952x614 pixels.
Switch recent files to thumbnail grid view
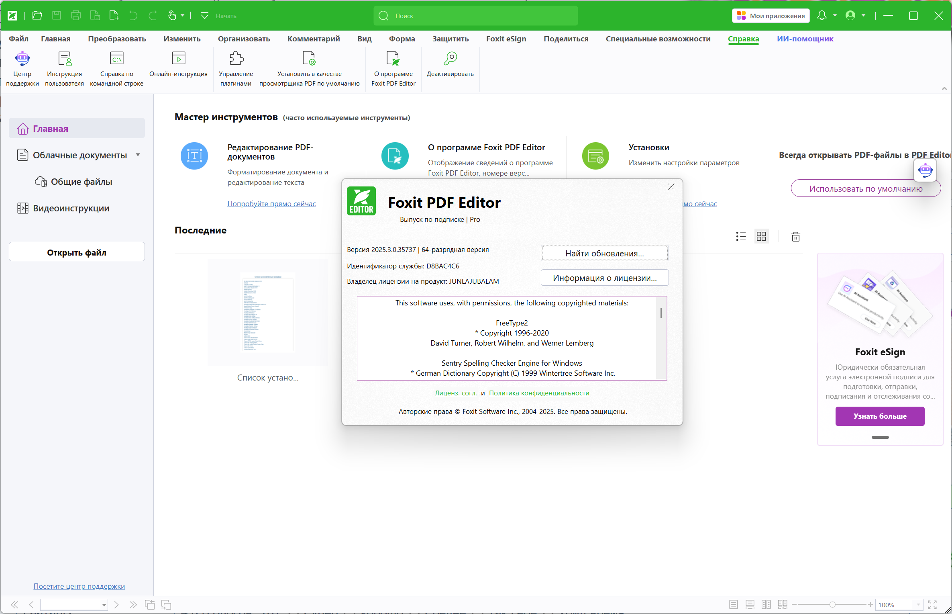761,237
